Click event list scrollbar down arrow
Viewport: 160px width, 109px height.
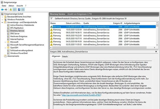click(x=157, y=45)
